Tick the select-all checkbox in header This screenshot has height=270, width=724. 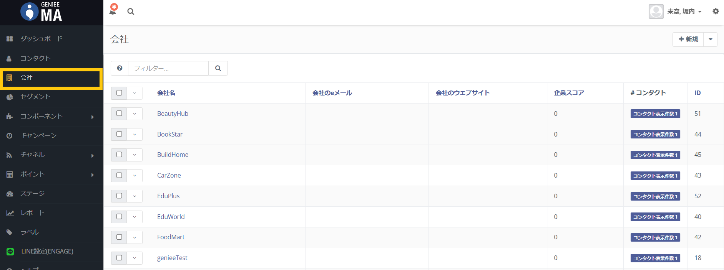(119, 93)
